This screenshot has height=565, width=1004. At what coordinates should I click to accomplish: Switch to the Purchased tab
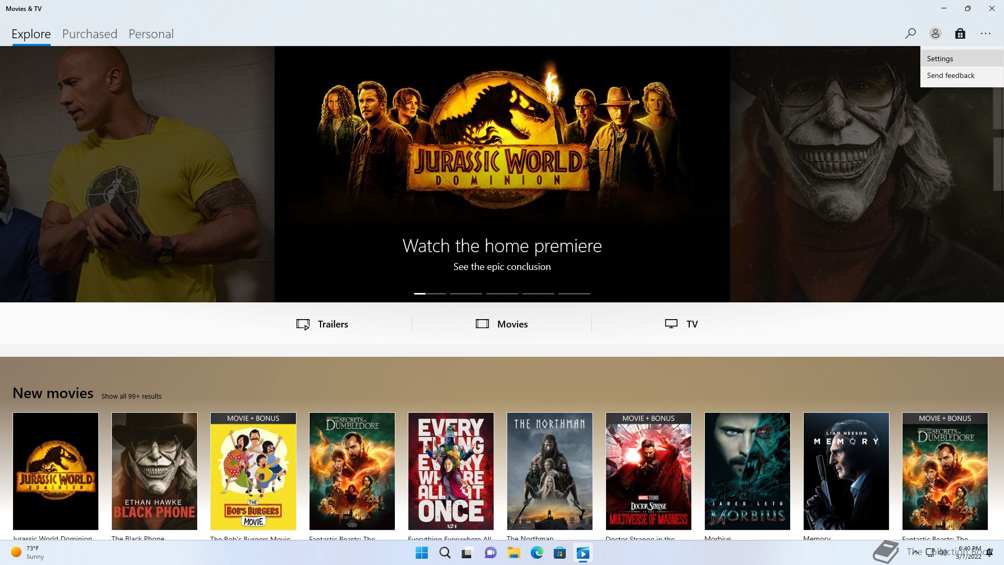click(89, 34)
